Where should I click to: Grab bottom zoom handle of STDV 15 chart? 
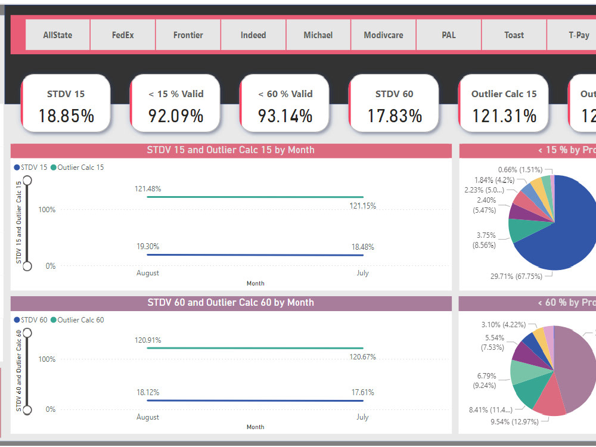(27, 266)
